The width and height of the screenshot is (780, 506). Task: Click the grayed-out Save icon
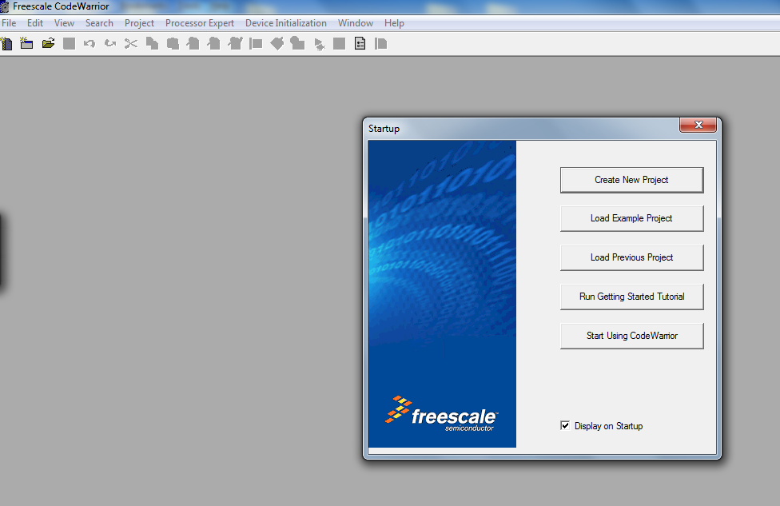70,44
